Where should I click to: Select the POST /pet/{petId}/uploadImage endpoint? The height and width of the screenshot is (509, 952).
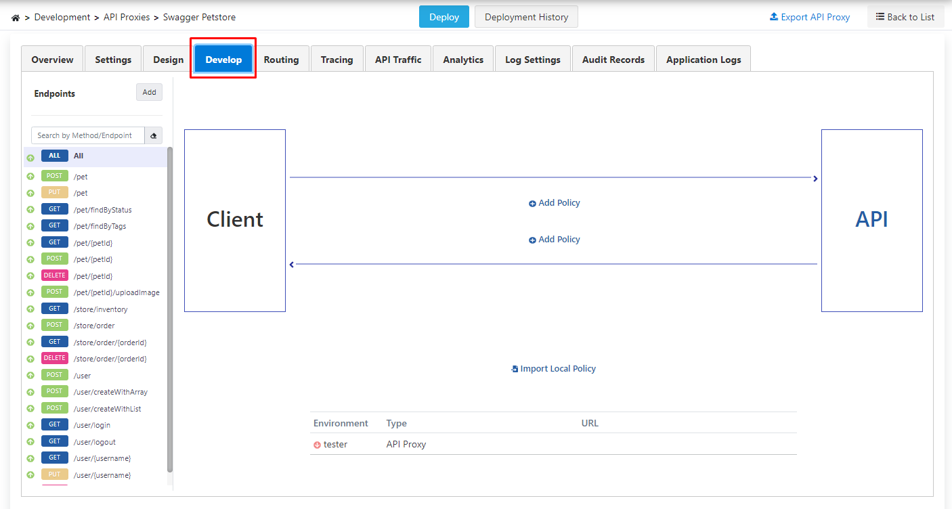[x=116, y=292]
